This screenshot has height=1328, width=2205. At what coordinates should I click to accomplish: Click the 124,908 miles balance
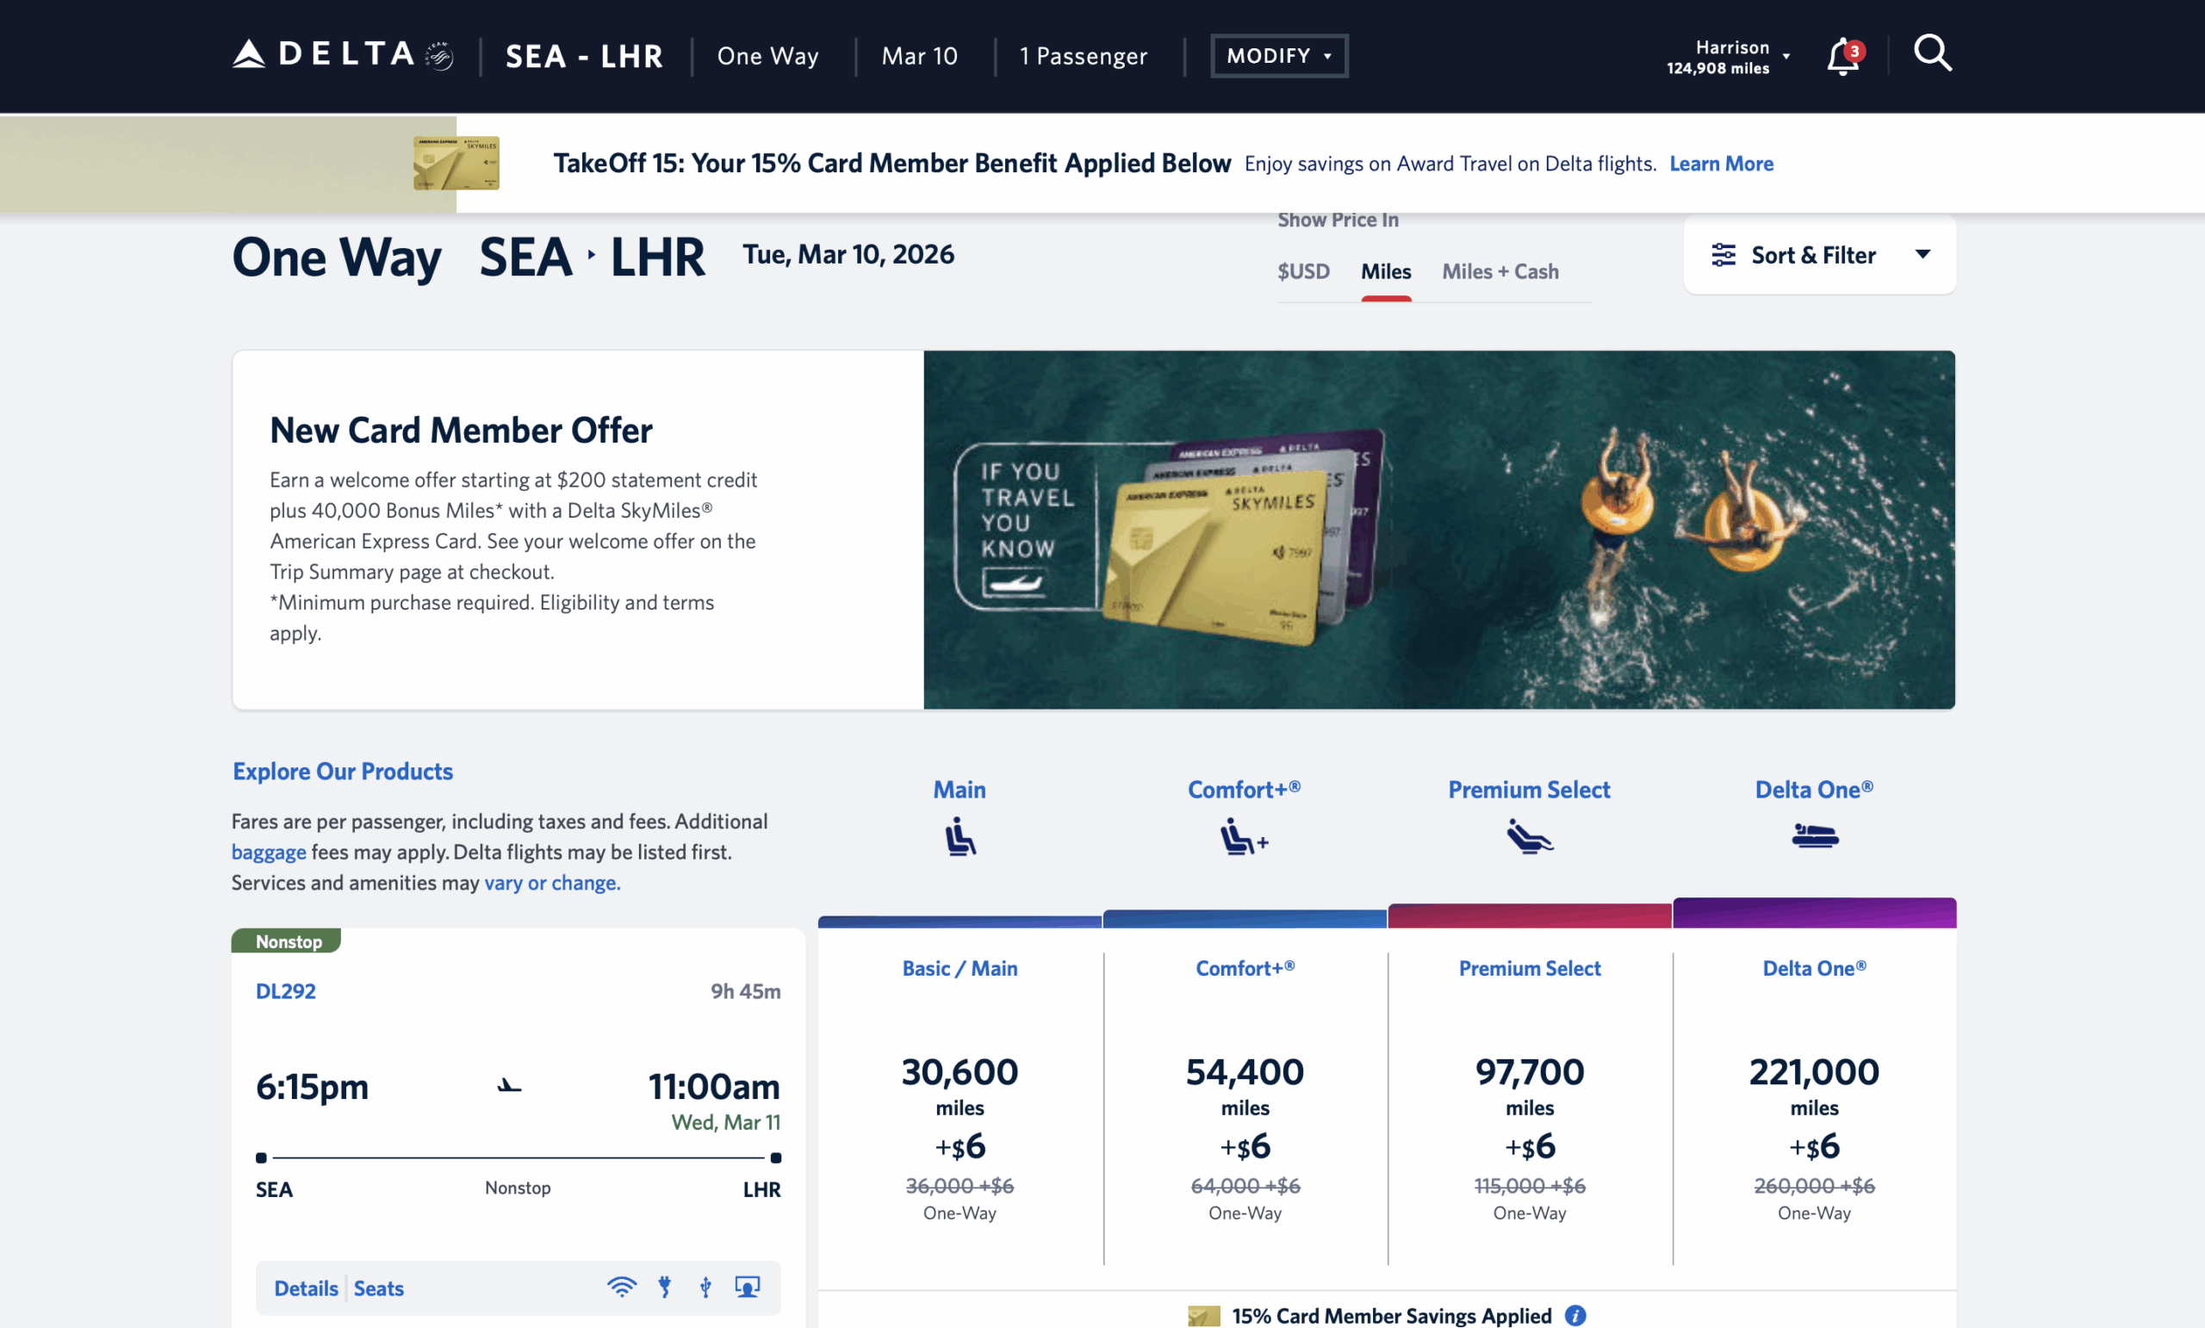[1717, 68]
